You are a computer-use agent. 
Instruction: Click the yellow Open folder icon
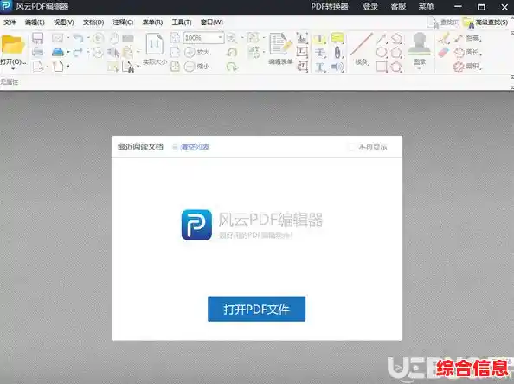coord(13,45)
